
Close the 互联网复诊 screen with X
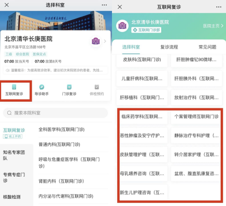(x=120, y=7)
